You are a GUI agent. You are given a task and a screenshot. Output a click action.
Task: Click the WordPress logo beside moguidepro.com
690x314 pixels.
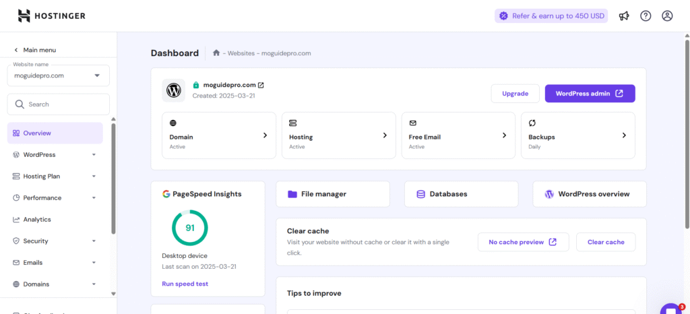click(173, 90)
